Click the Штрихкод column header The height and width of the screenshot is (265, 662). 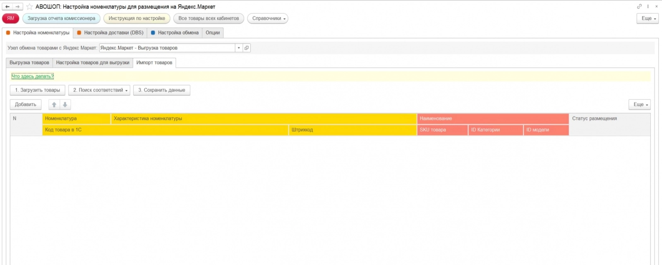pyautogui.click(x=353, y=130)
